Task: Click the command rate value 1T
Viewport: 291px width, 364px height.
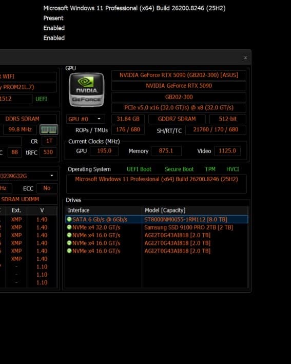Action: click(x=49, y=141)
